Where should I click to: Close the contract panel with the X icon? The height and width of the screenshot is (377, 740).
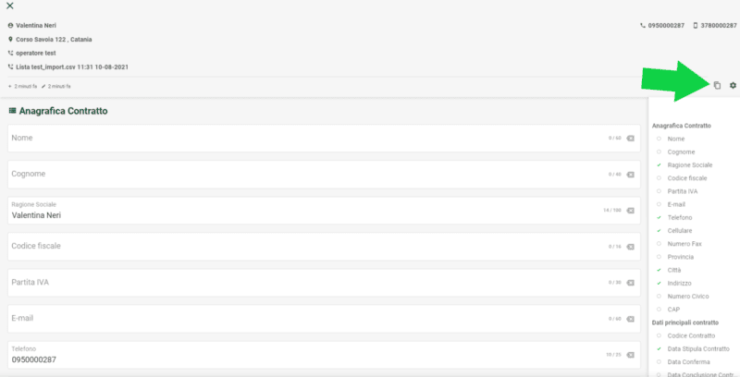click(x=10, y=6)
